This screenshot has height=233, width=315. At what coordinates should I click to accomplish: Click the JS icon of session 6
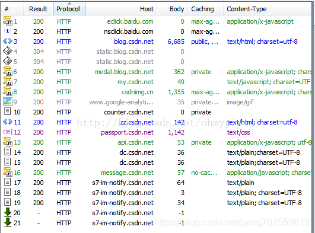click(x=8, y=71)
